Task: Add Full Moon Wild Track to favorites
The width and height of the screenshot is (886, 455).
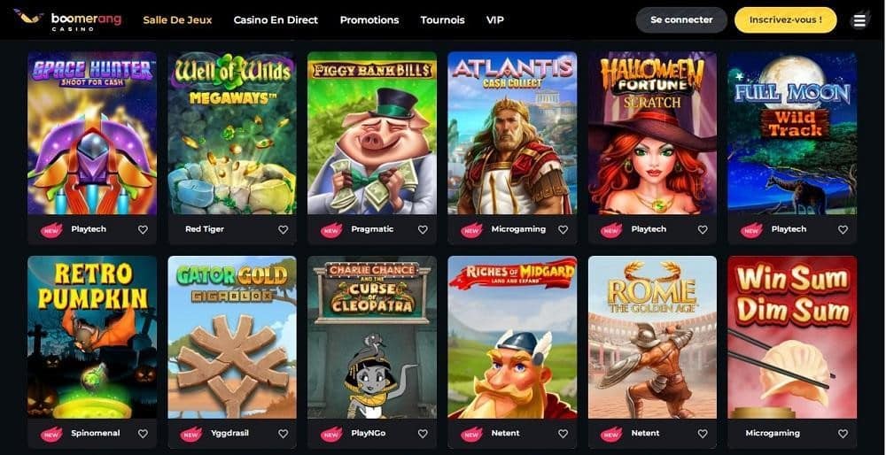Action: (x=843, y=230)
